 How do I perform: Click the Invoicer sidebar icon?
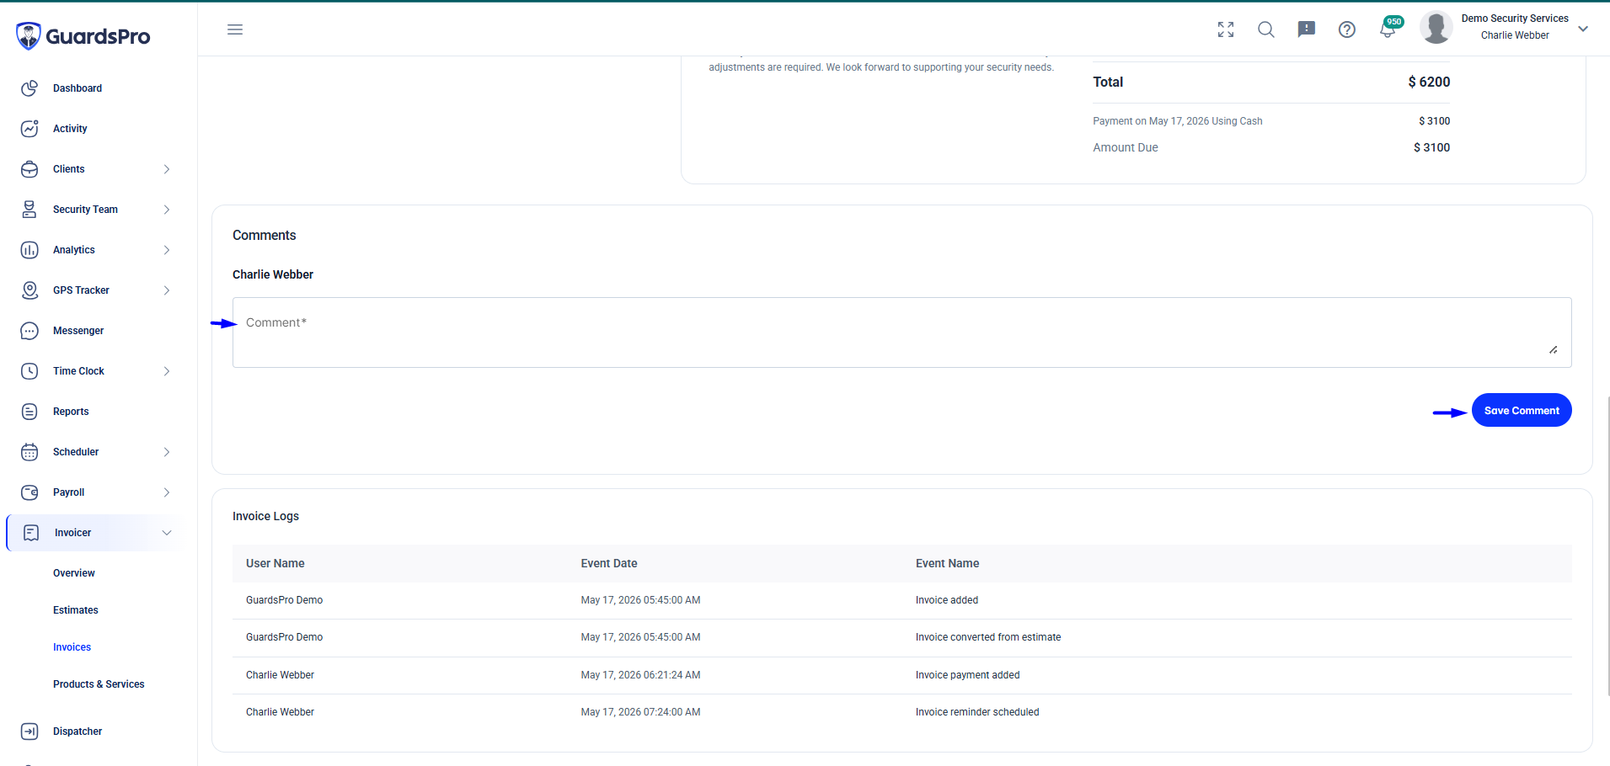pos(31,533)
